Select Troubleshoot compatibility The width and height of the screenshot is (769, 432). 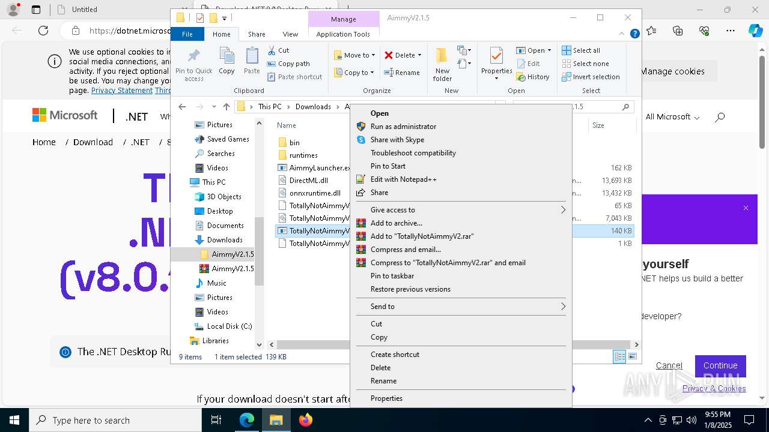[460, 153]
